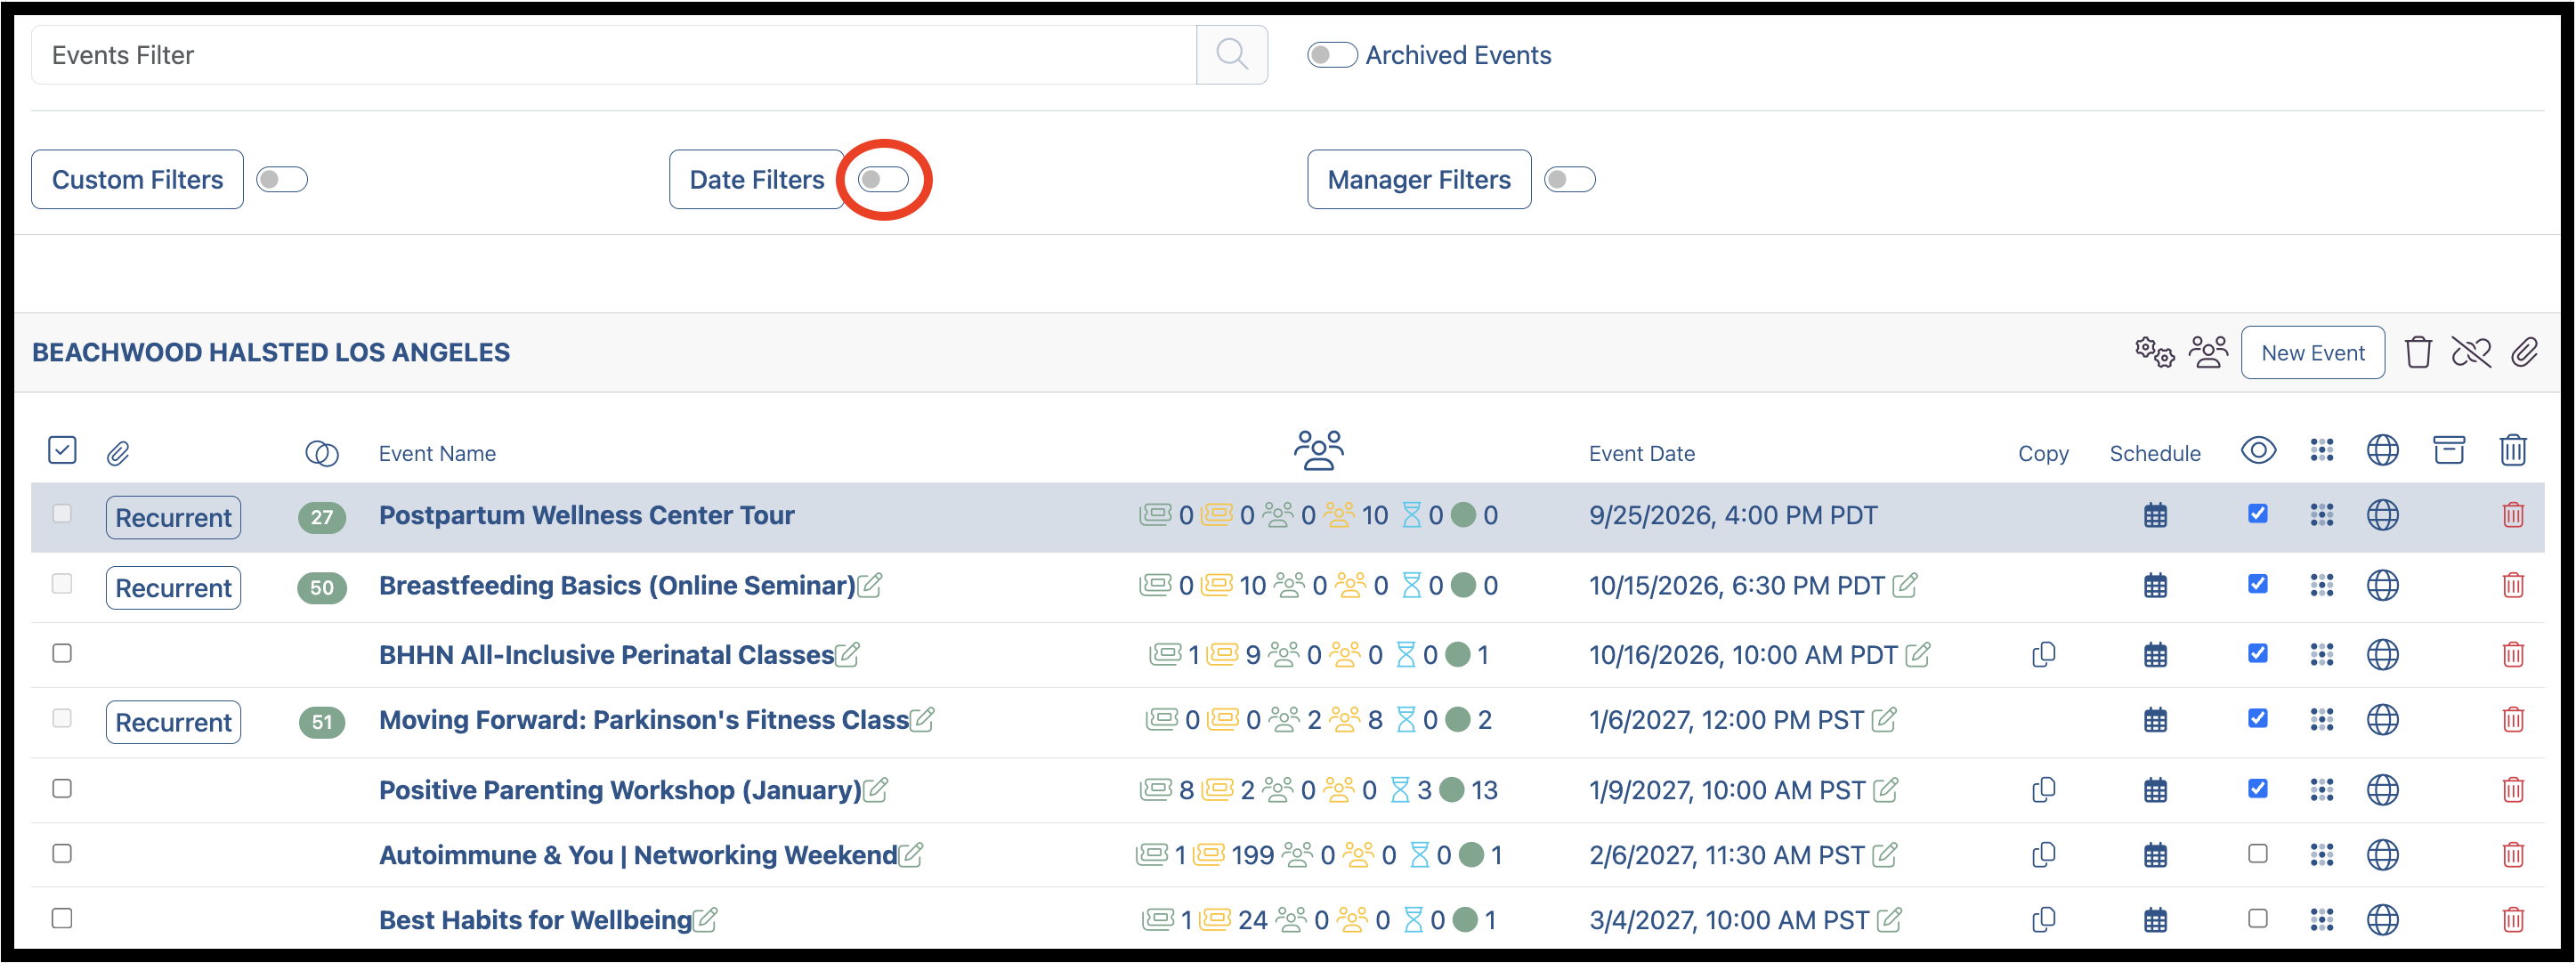Open globe icon for Moving Forward Parkinson's row
This screenshot has height=963, width=2576.
click(2383, 720)
